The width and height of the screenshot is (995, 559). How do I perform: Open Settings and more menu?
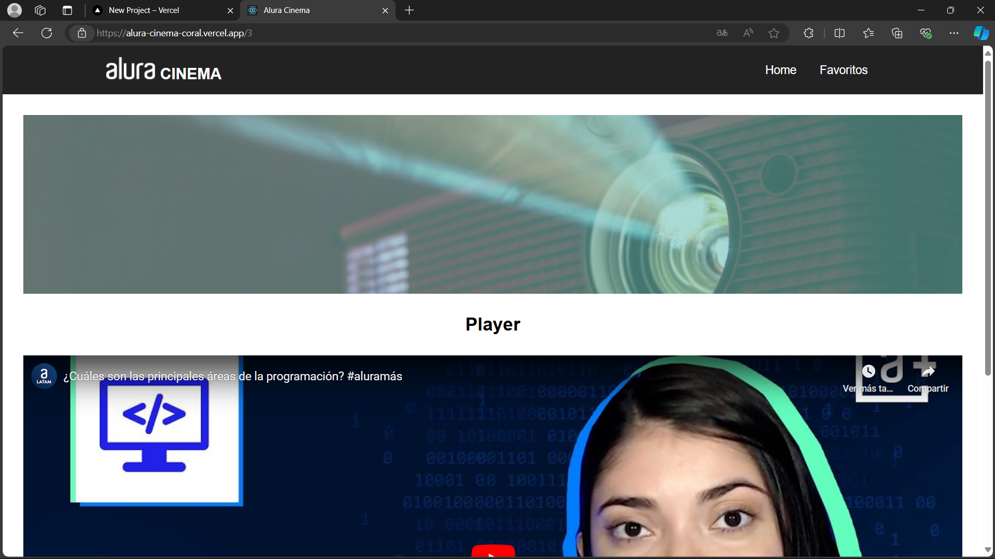tap(954, 33)
